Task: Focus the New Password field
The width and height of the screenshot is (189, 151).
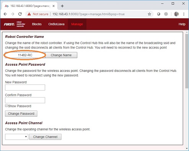Action: coord(25,88)
